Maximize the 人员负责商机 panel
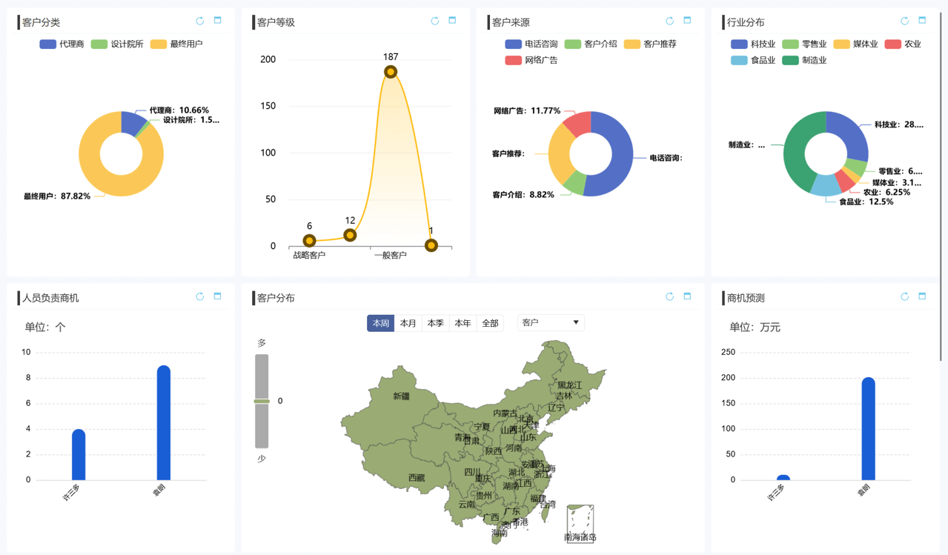Image resolution: width=948 pixels, height=555 pixels. coord(218,296)
